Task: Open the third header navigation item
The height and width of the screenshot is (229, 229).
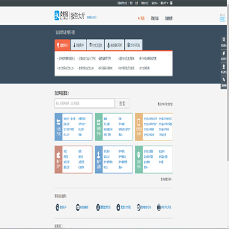Action: (x=169, y=18)
